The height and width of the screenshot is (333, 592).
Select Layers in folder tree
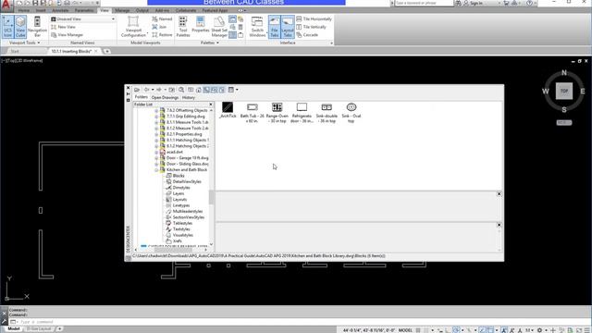tap(179, 193)
